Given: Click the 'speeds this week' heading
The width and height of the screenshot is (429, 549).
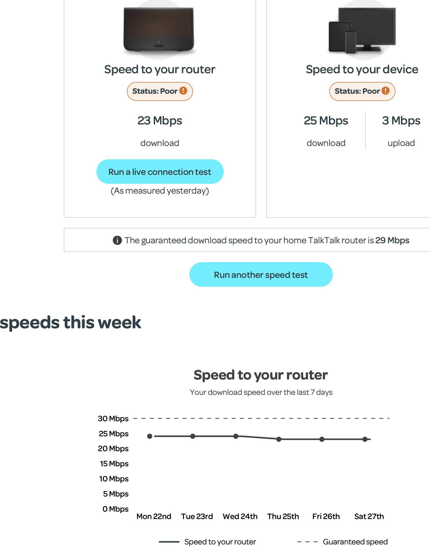Looking at the screenshot, I should coord(70,322).
